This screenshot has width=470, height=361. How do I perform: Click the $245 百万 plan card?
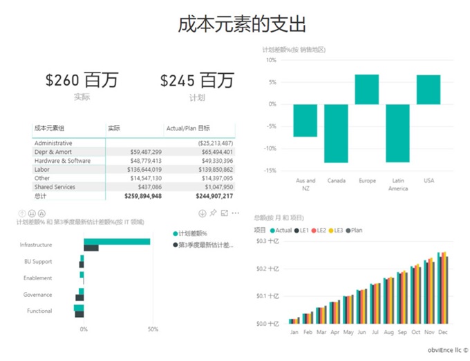[x=197, y=81]
